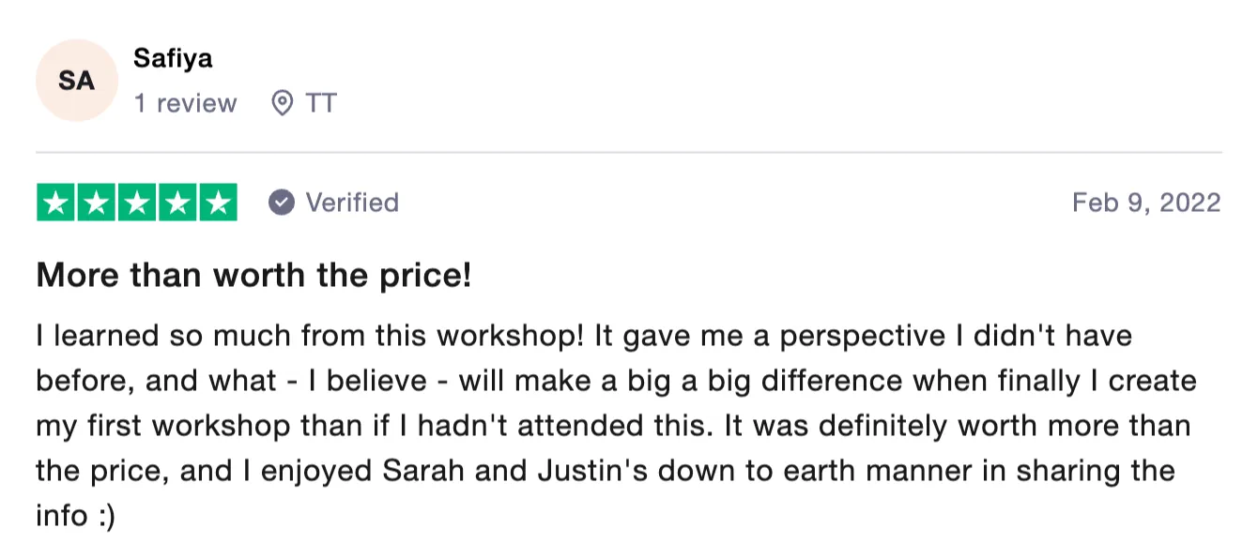1258x558 pixels.
Task: Select the third green rating star
Action: (137, 203)
